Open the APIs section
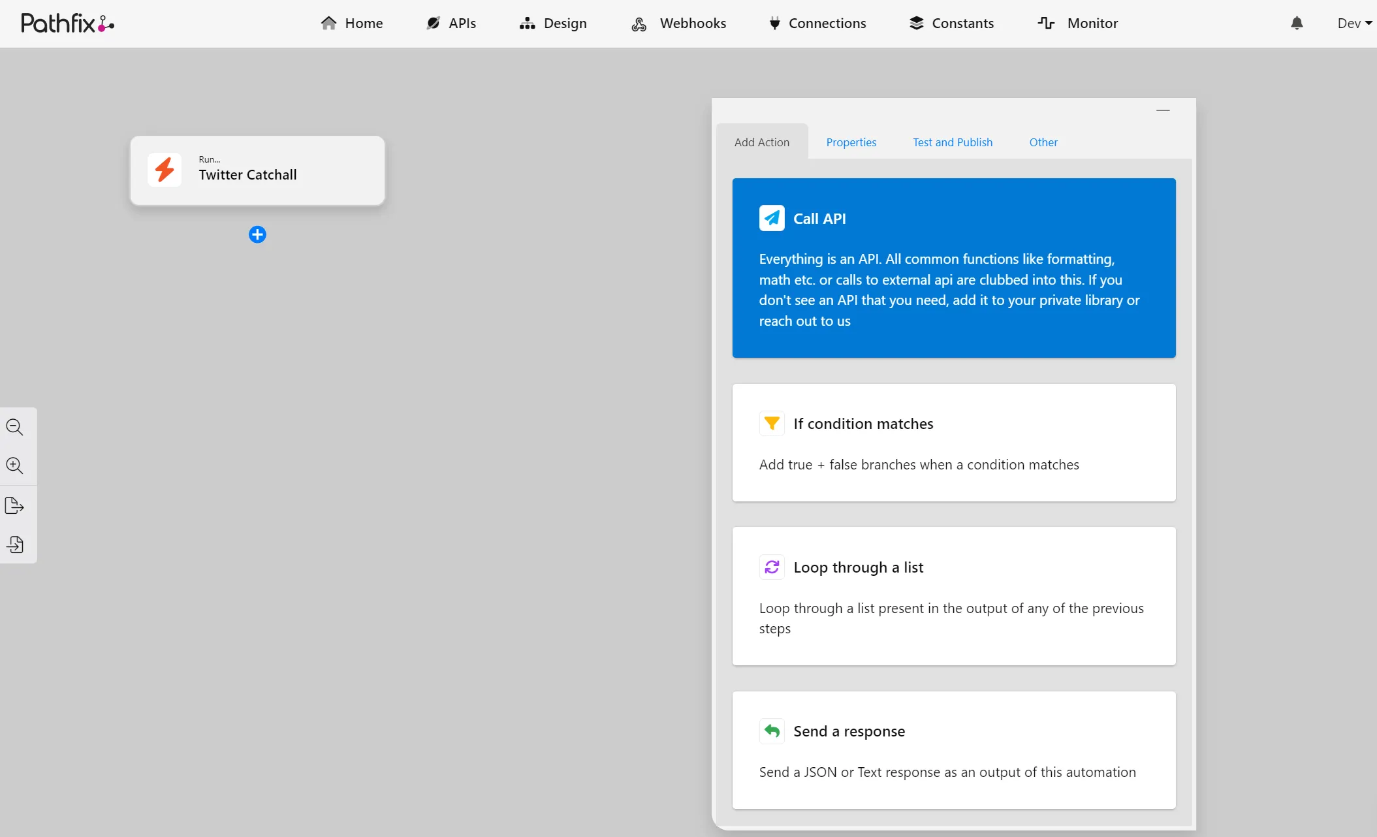This screenshot has width=1377, height=837. pos(451,24)
